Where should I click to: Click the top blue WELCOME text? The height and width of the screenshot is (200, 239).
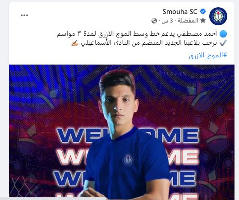(128, 135)
